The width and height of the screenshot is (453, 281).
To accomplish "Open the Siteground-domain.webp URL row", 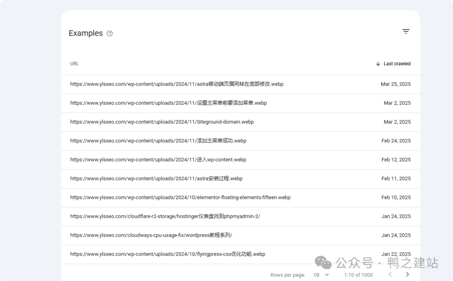I will 162,122.
